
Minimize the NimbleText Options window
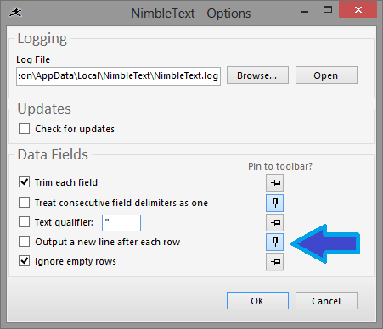[x=305, y=12]
